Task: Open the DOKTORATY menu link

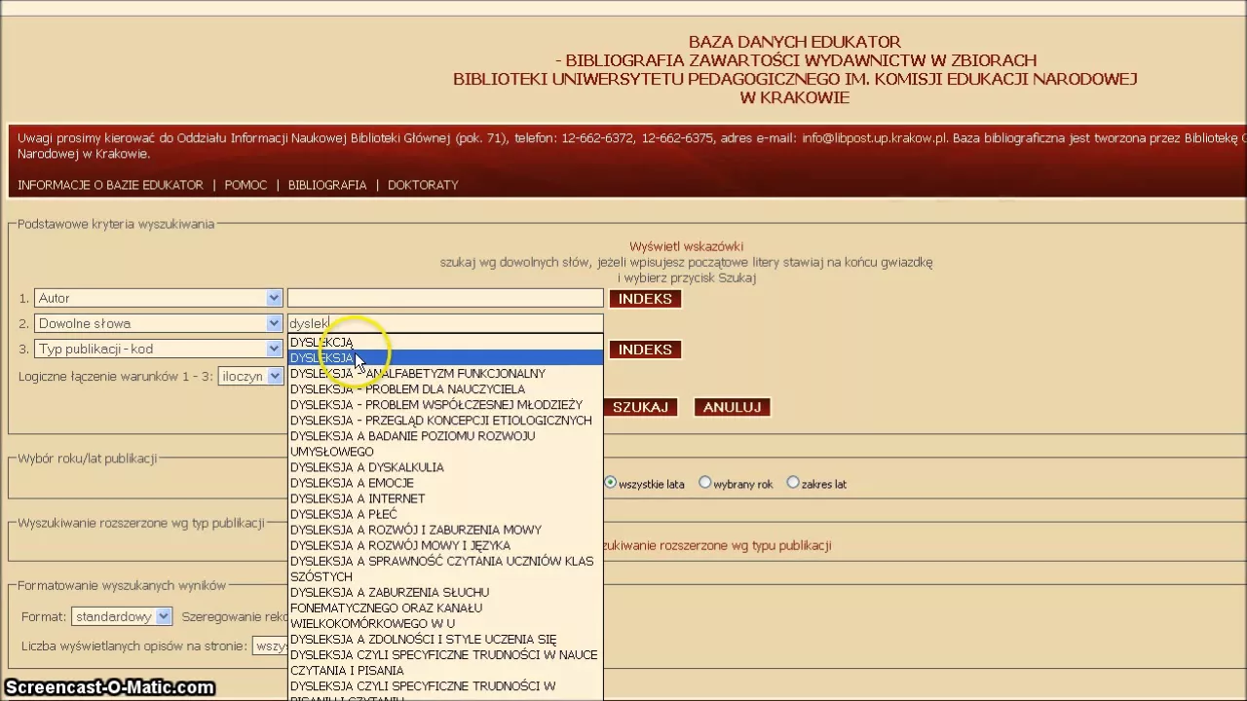Action: click(423, 185)
